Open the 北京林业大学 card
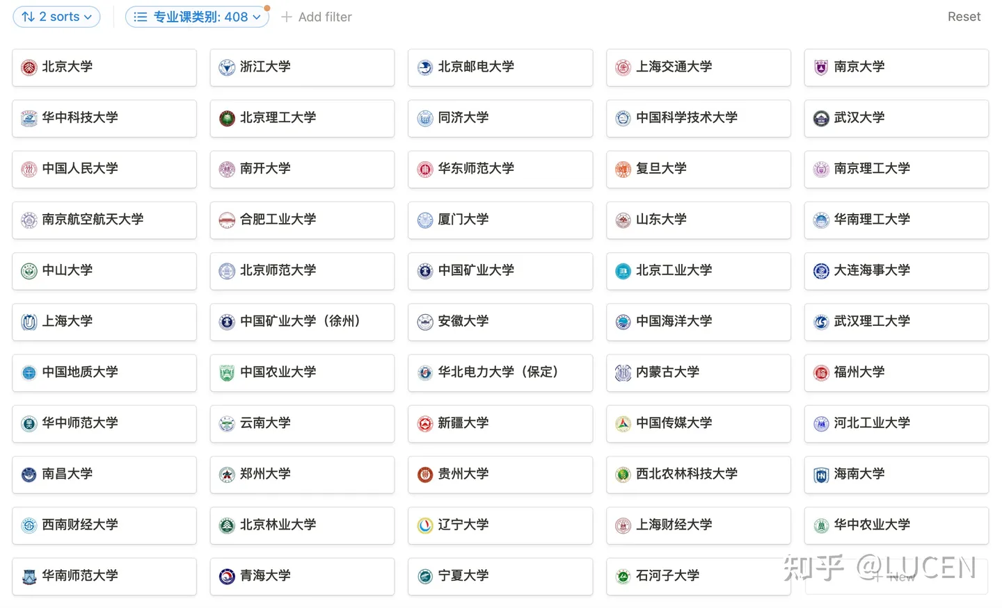Image resolution: width=1002 pixels, height=608 pixels. (x=302, y=525)
